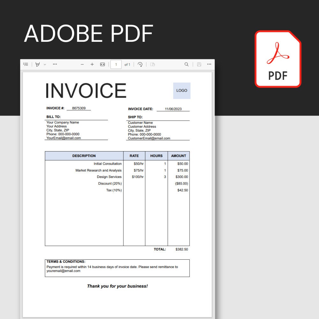319x319 pixels.
Task: Click the zoom in plus icon
Action: [x=92, y=64]
